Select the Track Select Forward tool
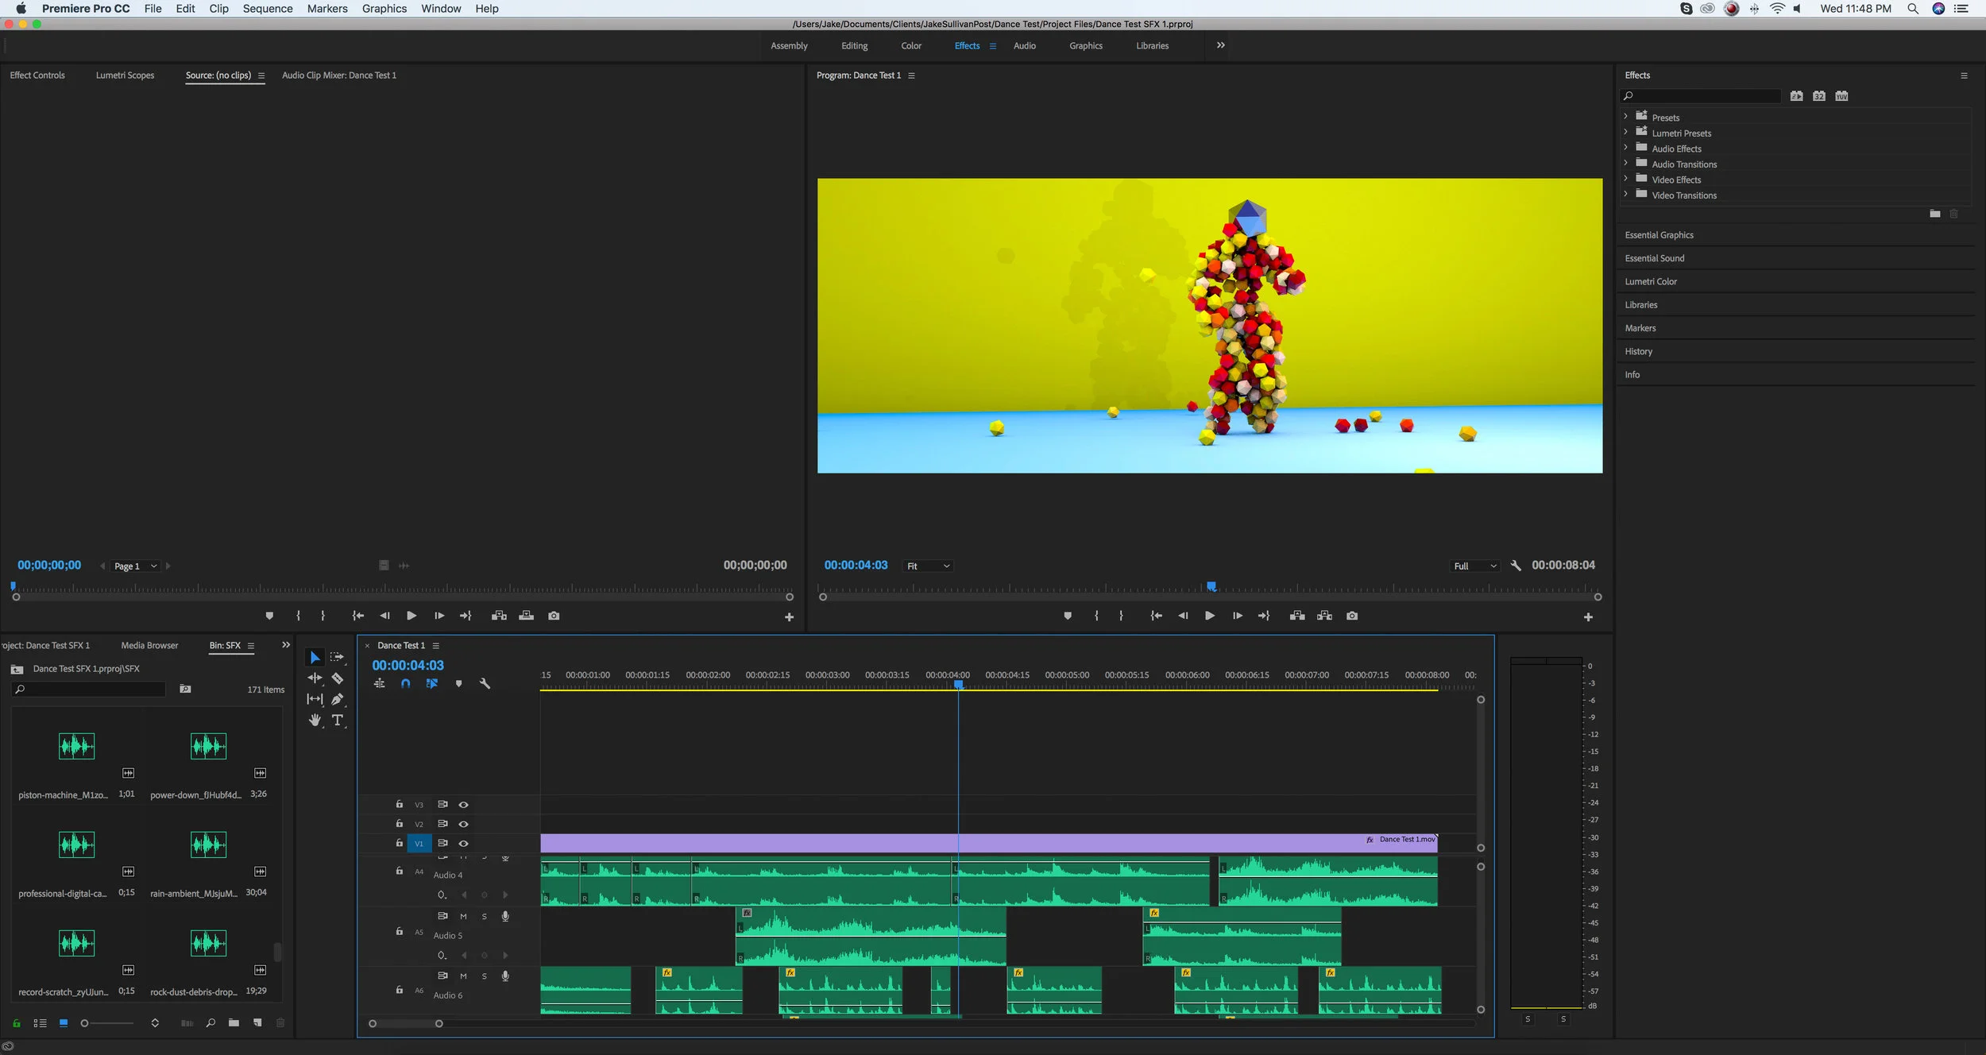The image size is (1986, 1055). [338, 657]
